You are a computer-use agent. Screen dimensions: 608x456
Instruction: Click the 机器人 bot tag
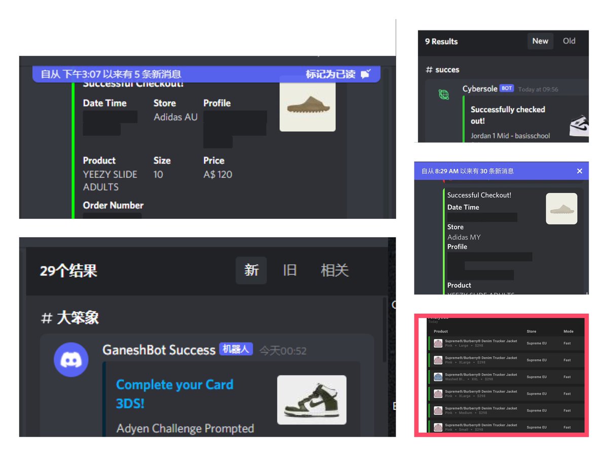236,349
